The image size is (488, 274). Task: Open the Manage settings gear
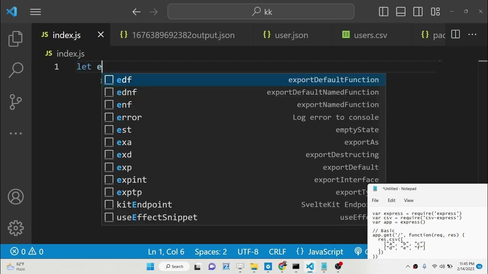[x=16, y=228]
